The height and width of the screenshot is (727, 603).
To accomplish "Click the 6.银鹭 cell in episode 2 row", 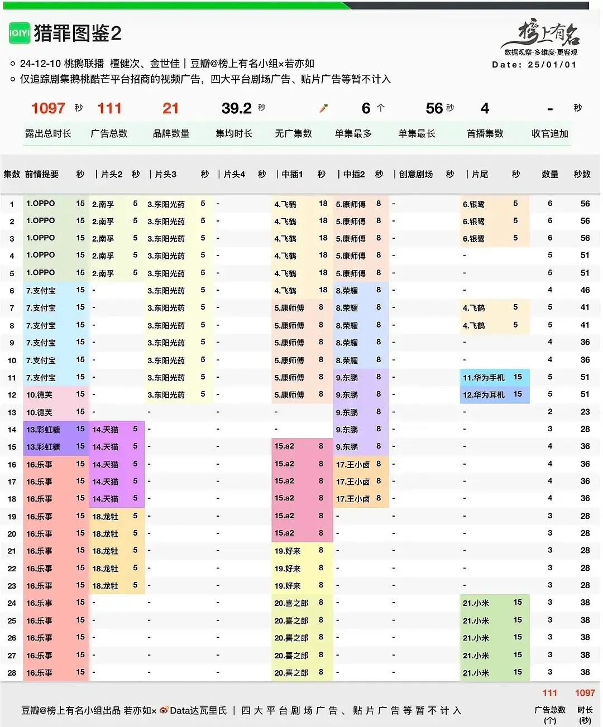I will pos(473,222).
